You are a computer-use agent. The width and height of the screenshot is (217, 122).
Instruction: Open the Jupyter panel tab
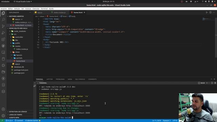tap(50, 79)
